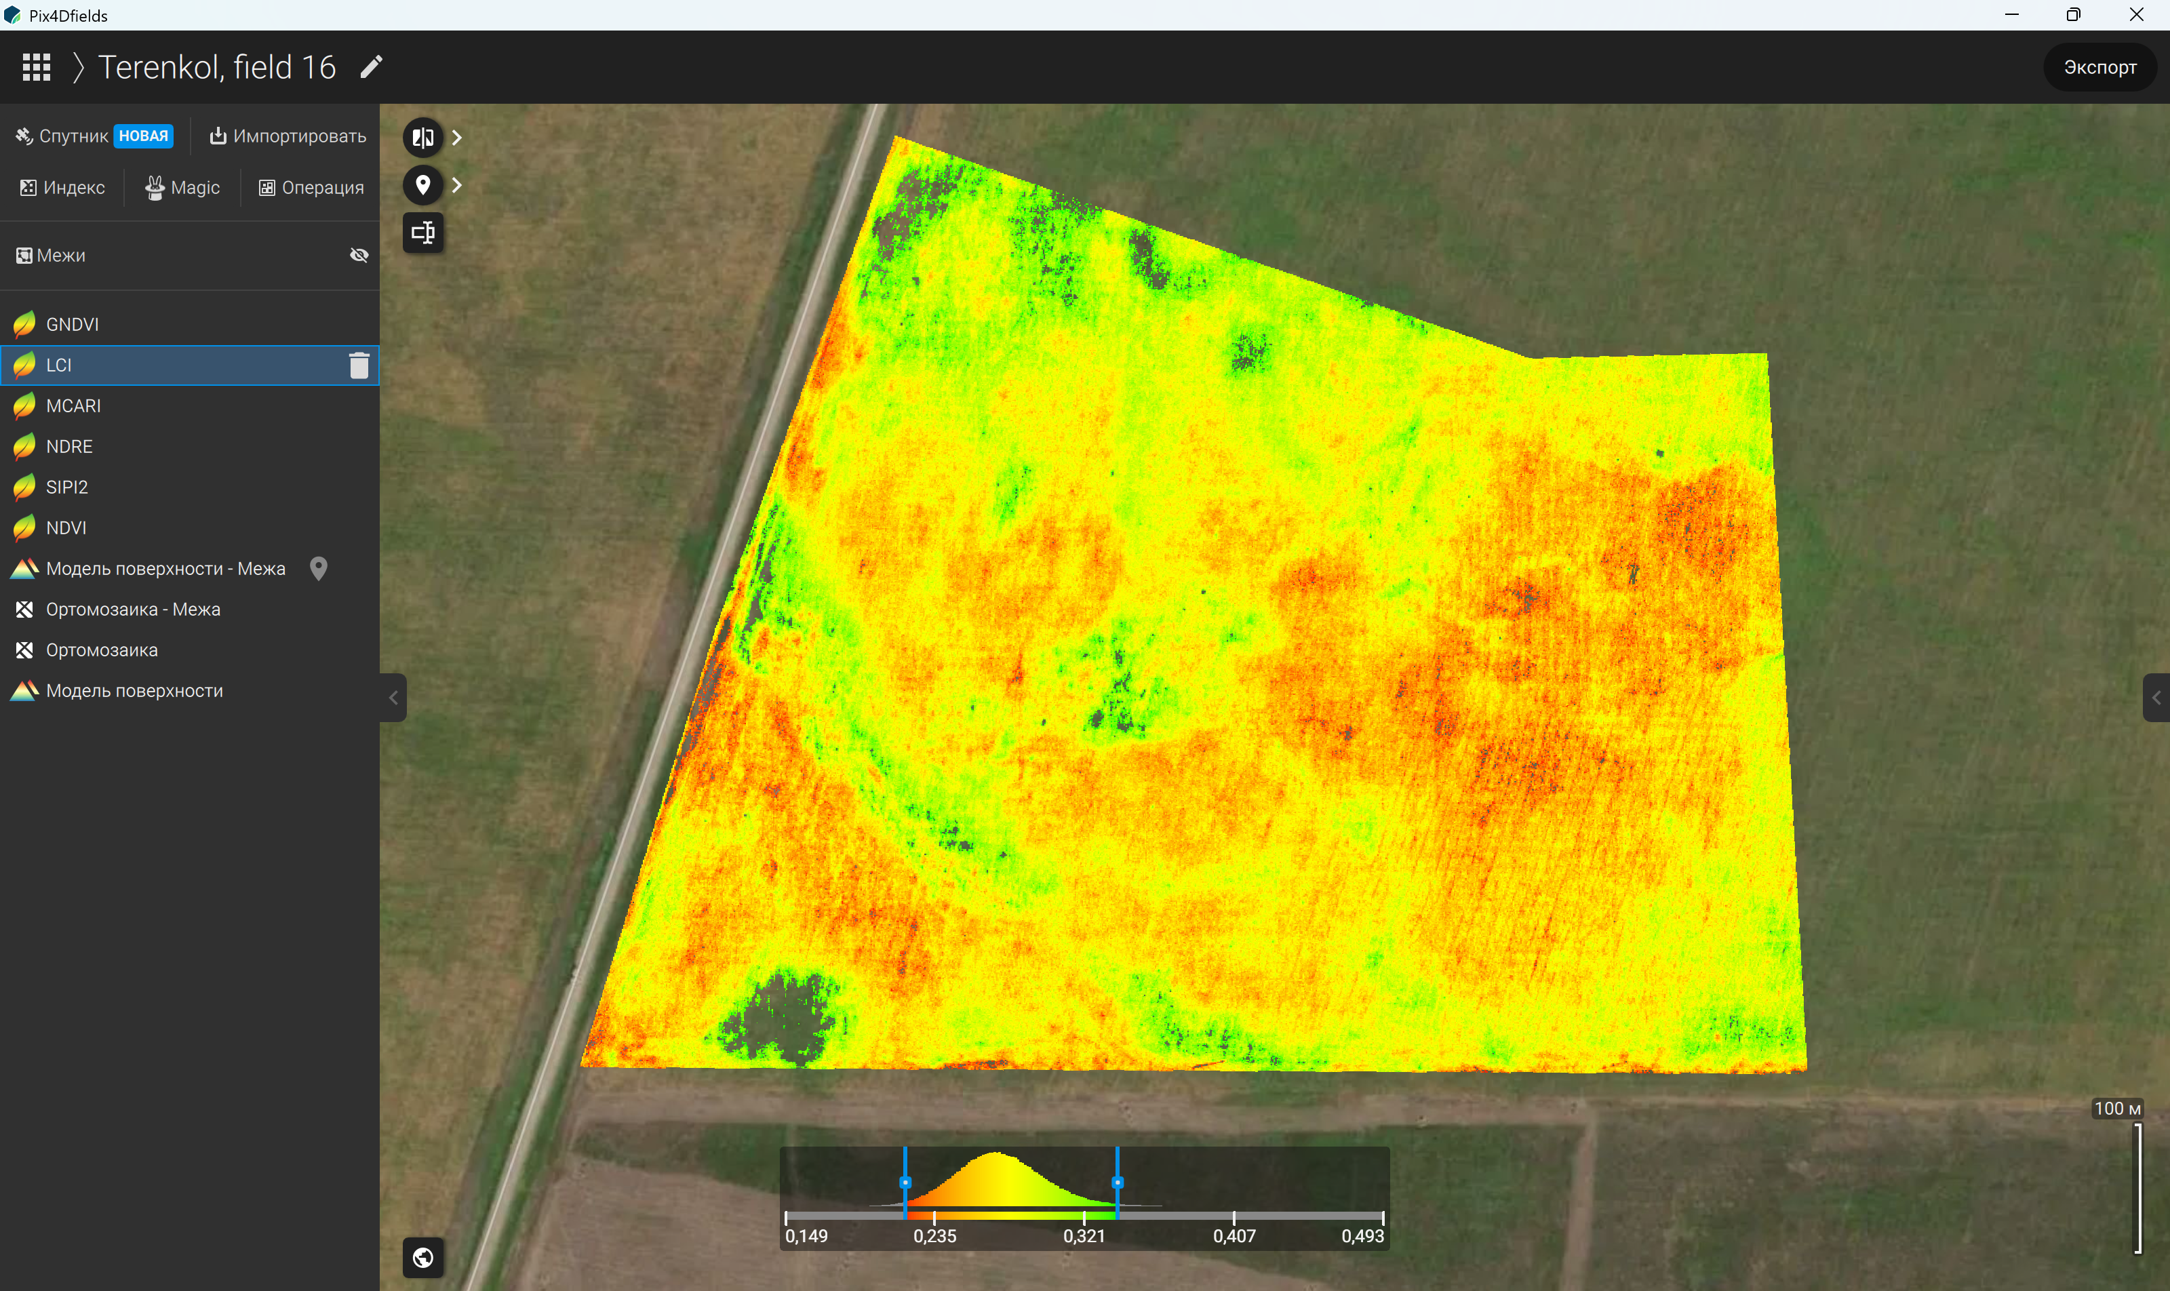The height and width of the screenshot is (1291, 2170).
Task: Open the Magic tool menu
Action: 182,188
